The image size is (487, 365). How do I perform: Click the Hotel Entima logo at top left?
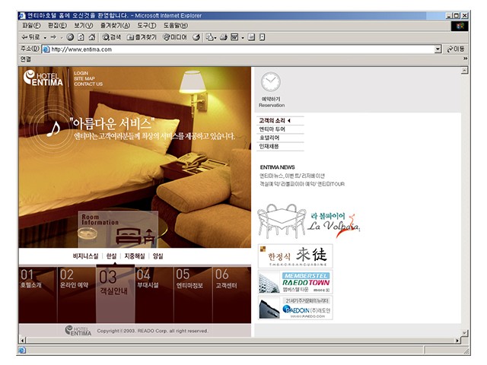tap(43, 78)
